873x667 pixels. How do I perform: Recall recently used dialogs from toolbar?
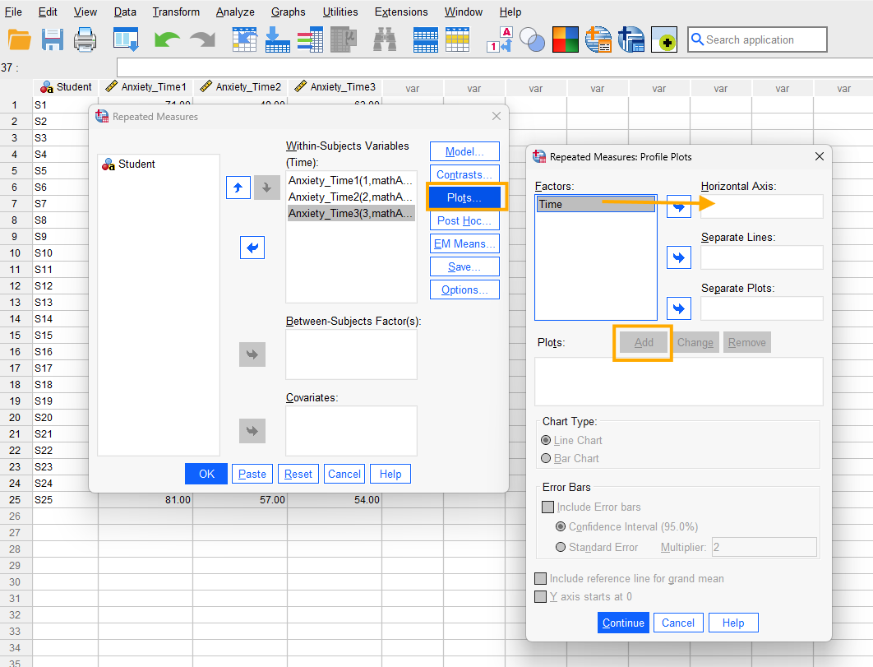pyautogui.click(x=125, y=39)
